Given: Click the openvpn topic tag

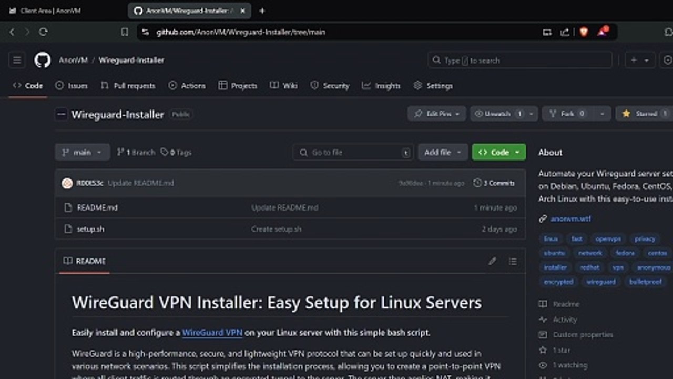Looking at the screenshot, I should [x=608, y=238].
